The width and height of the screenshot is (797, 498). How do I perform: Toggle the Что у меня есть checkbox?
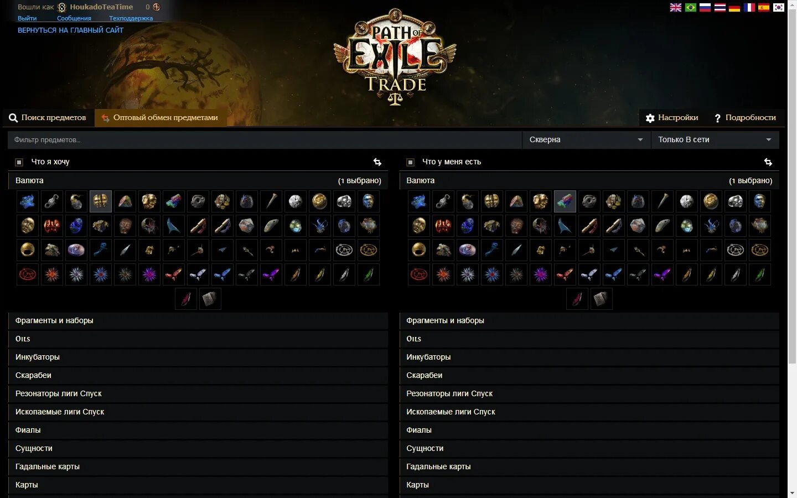pos(410,162)
